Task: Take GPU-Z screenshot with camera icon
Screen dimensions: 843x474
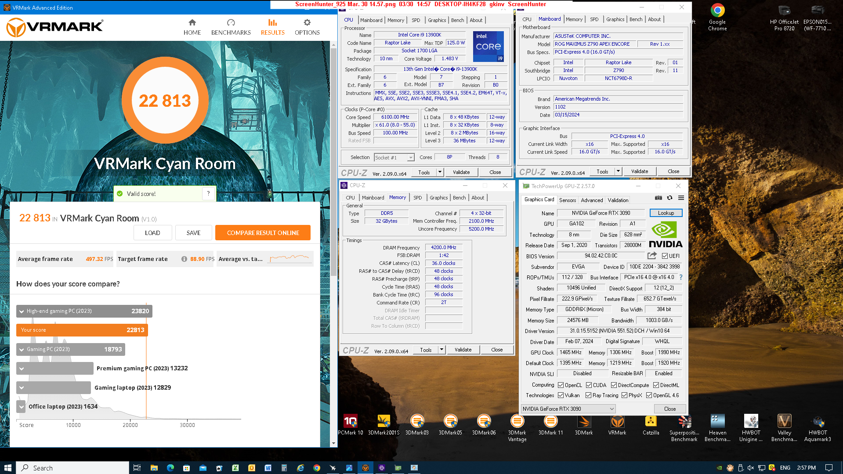Action: click(x=658, y=198)
